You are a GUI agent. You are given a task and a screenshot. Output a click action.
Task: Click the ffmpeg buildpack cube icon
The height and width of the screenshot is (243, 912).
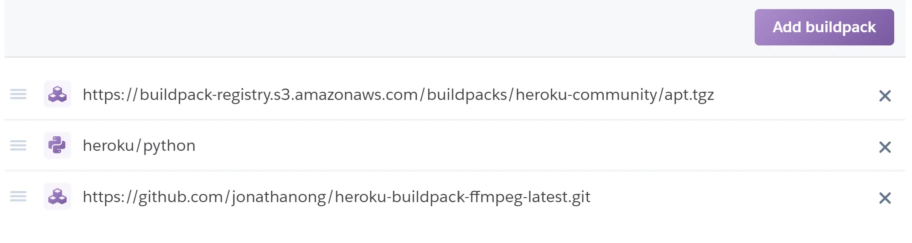[57, 196]
